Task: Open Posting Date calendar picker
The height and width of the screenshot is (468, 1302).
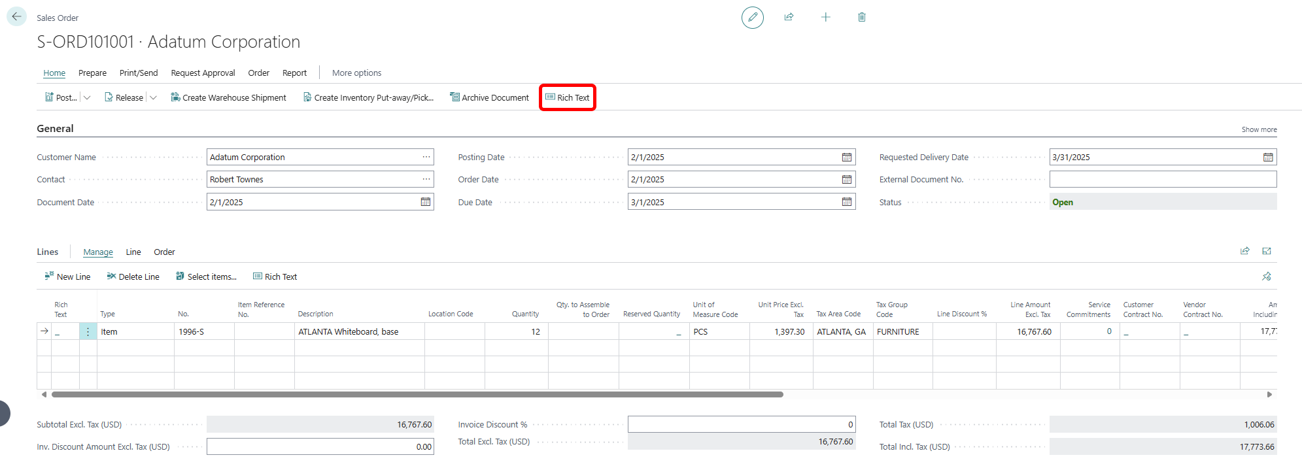Action: (x=847, y=157)
